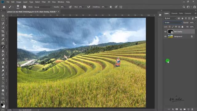
Task: Create a new layer
Action: 188,109
